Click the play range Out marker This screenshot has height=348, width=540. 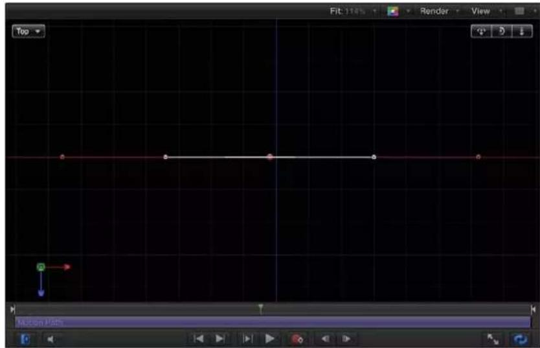(533, 309)
